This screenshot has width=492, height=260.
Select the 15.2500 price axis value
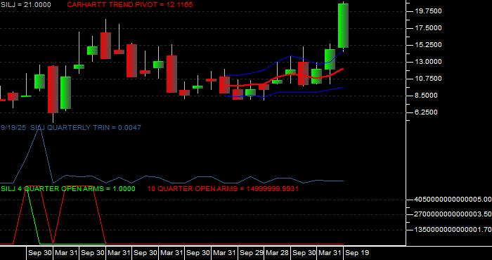pyautogui.click(x=428, y=45)
